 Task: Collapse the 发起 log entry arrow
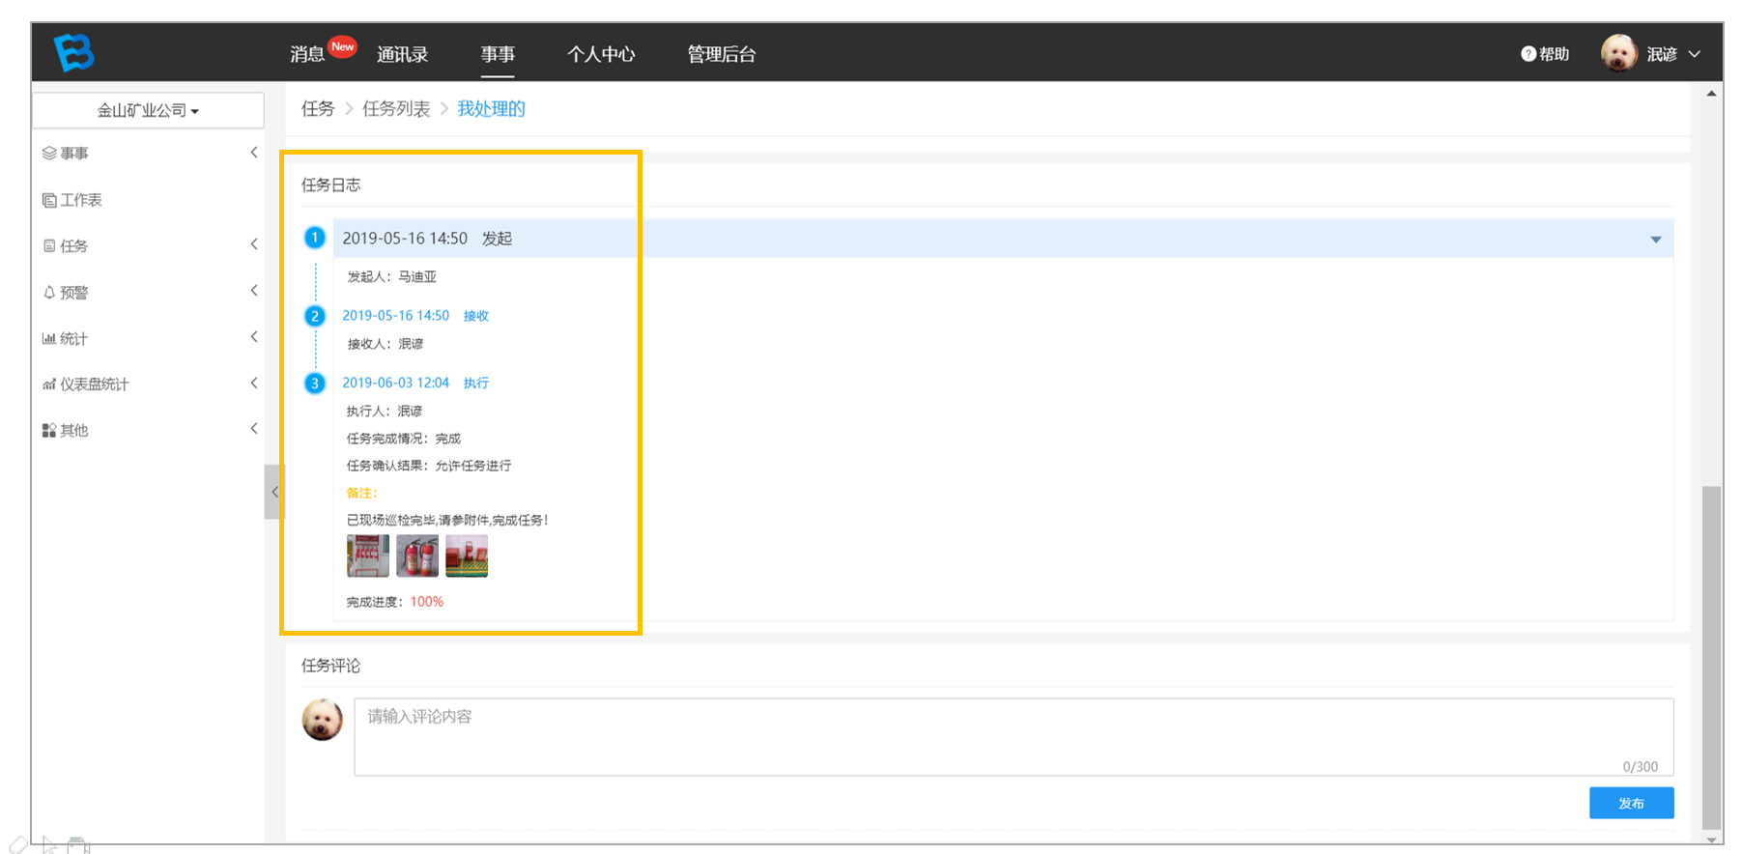pos(1655,240)
